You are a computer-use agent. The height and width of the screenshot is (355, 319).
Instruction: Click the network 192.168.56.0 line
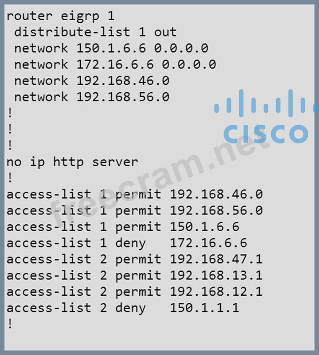(x=92, y=97)
